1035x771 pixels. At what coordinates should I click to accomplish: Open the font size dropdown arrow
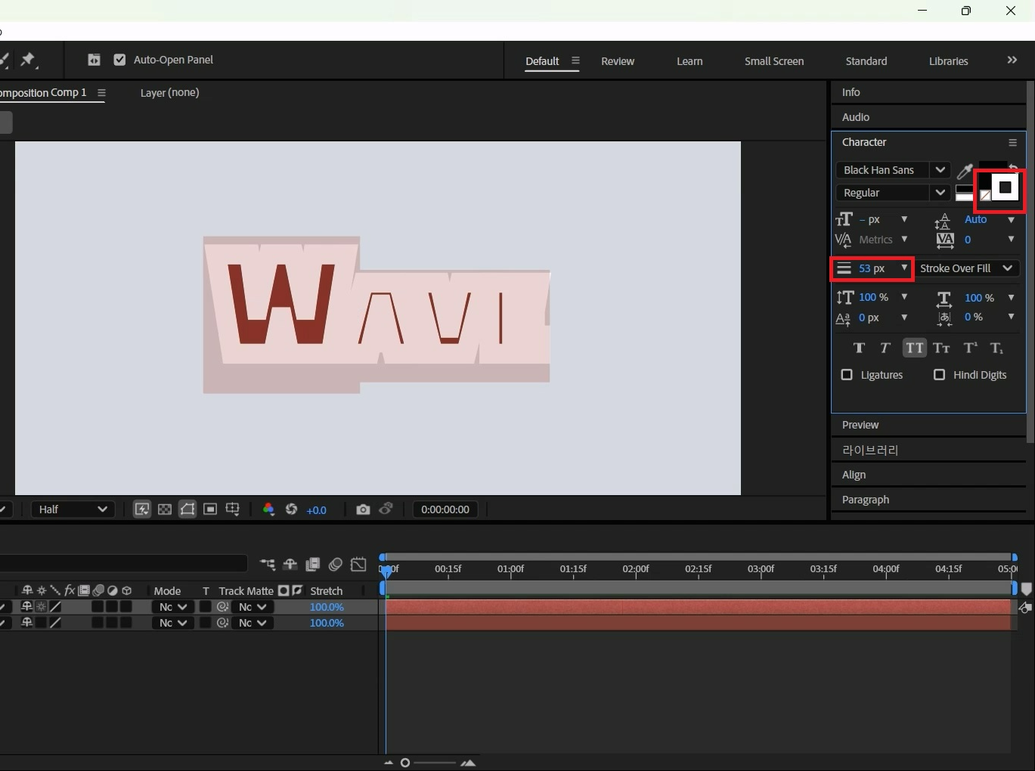904,219
